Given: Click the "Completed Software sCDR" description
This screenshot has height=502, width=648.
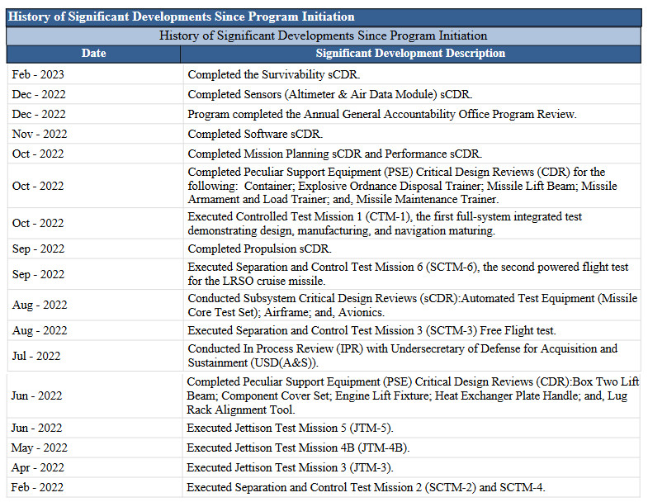Looking at the screenshot, I should 256,134.
